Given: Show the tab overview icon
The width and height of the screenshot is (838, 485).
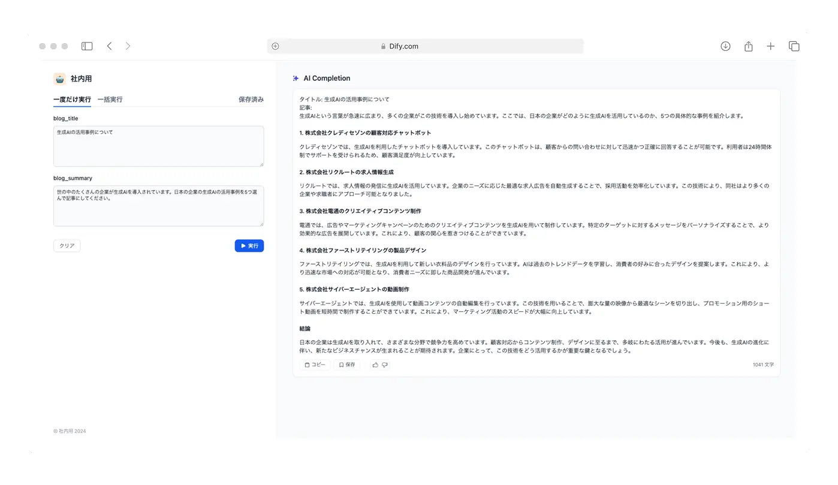Looking at the screenshot, I should point(794,45).
